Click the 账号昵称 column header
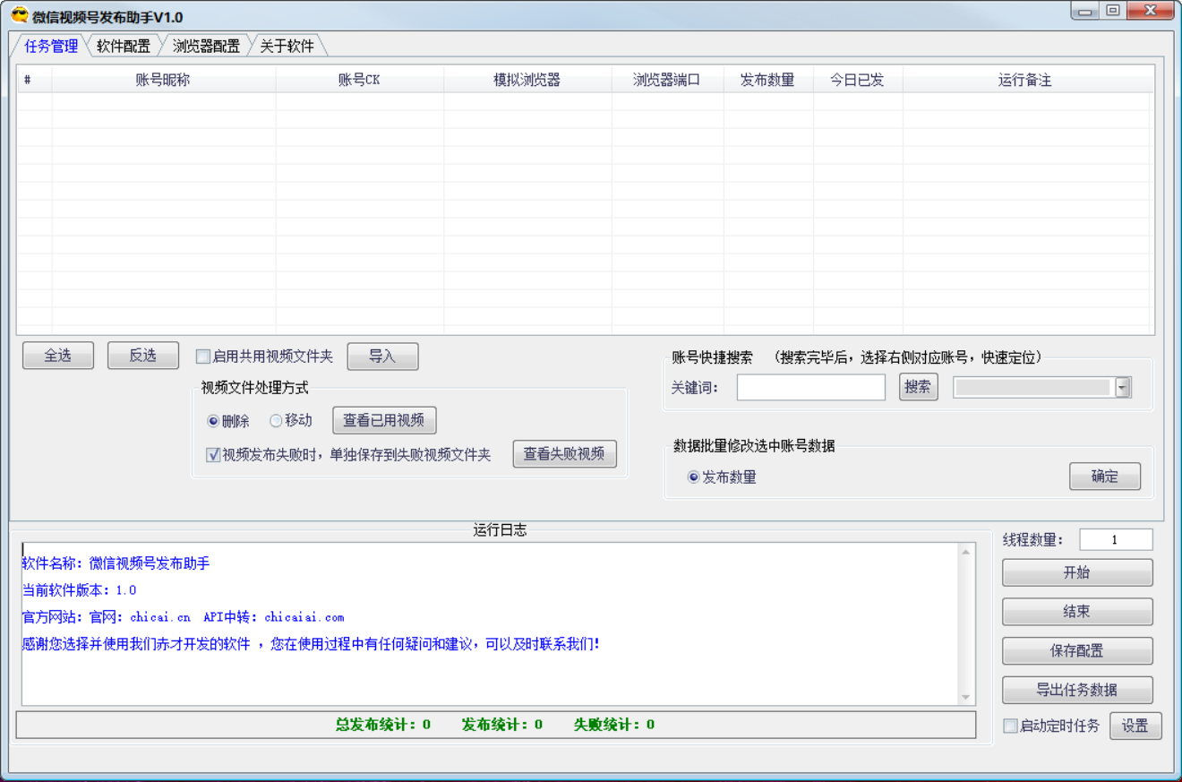This screenshot has height=782, width=1182. click(164, 80)
